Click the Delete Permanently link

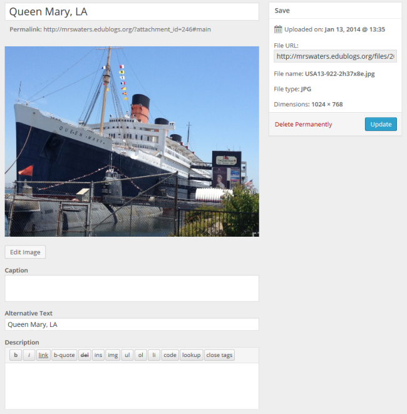(x=303, y=124)
